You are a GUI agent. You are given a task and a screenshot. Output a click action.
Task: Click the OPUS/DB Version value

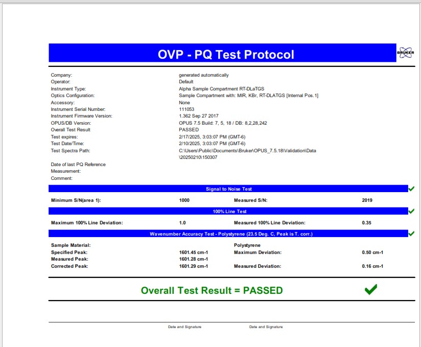coord(223,123)
